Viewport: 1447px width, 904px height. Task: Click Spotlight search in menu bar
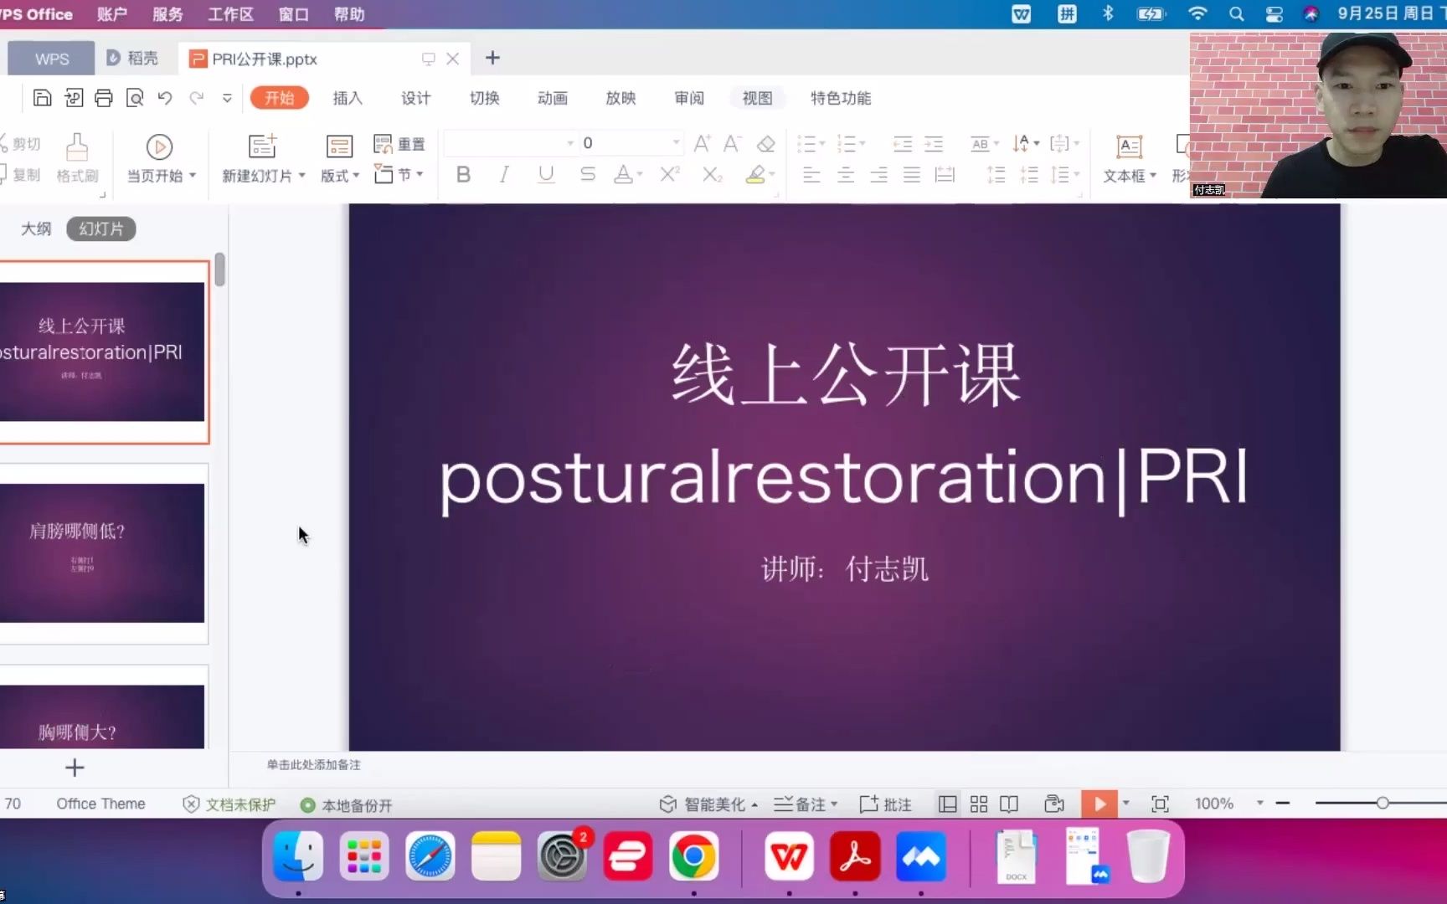click(1236, 14)
